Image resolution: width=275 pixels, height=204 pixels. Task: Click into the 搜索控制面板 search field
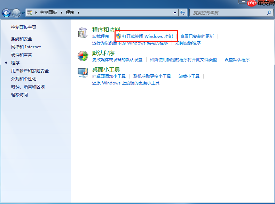click(228, 13)
